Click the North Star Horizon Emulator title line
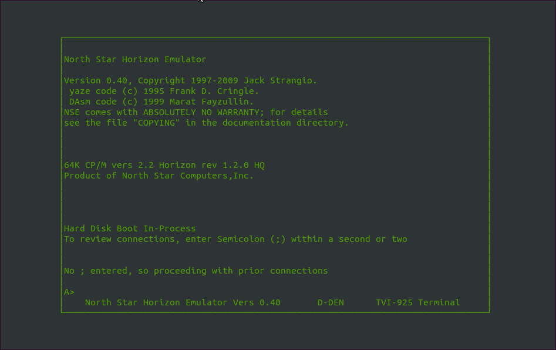The height and width of the screenshot is (350, 556). click(135, 59)
